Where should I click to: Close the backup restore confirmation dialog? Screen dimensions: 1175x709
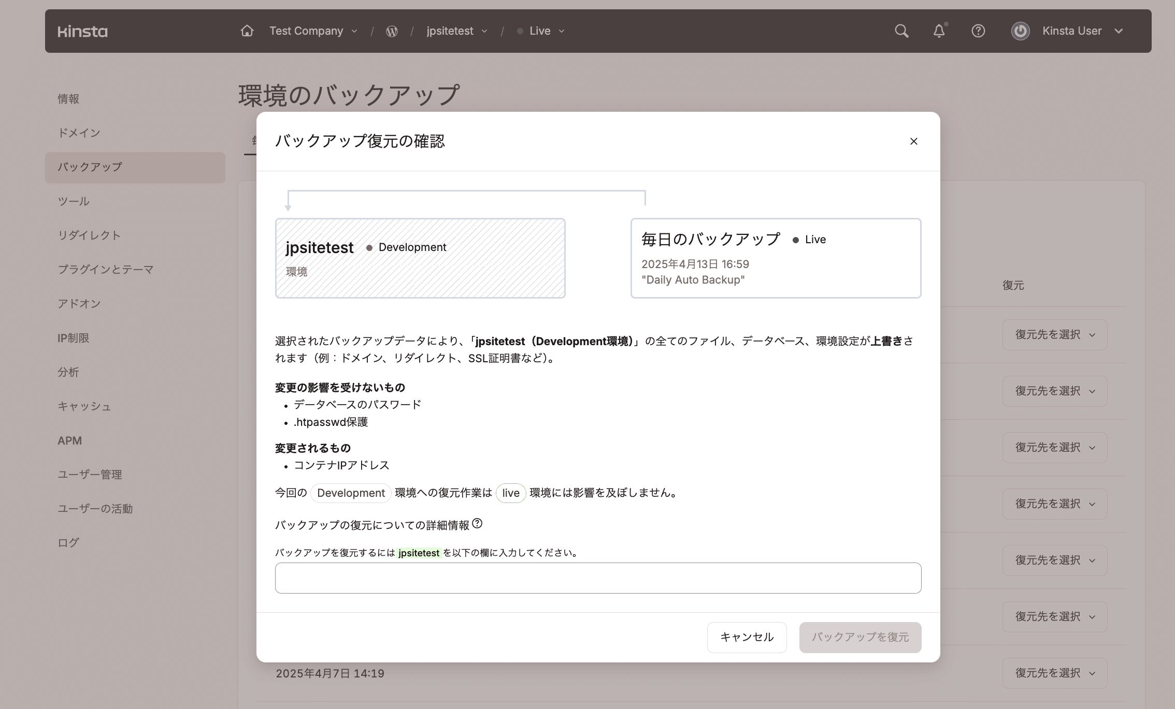pyautogui.click(x=913, y=141)
